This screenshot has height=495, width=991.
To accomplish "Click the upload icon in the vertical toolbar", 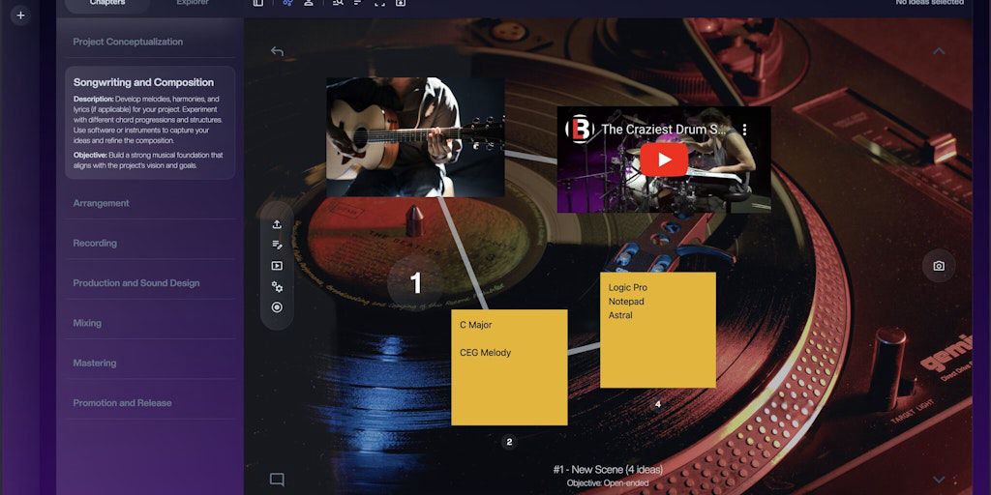I will [277, 224].
